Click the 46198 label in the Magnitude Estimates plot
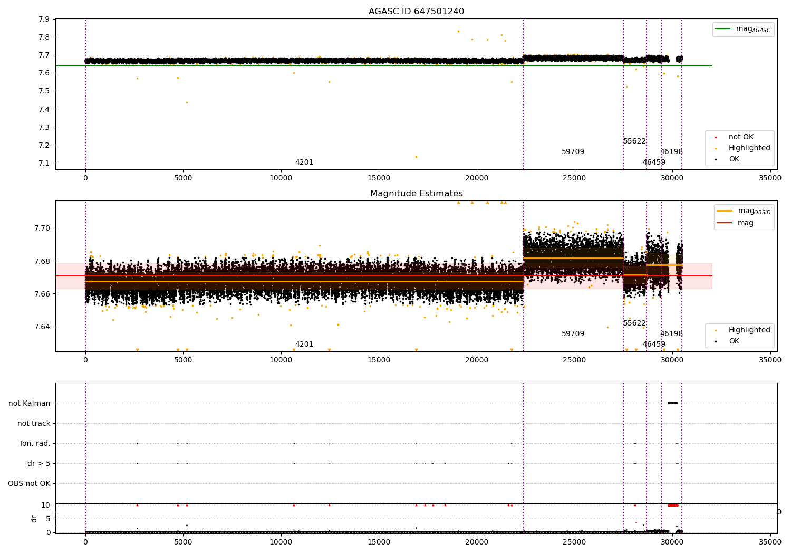Image resolution: width=791 pixels, height=554 pixels. [x=671, y=334]
